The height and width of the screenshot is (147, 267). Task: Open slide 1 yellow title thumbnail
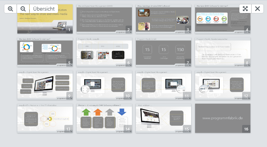click(45, 19)
